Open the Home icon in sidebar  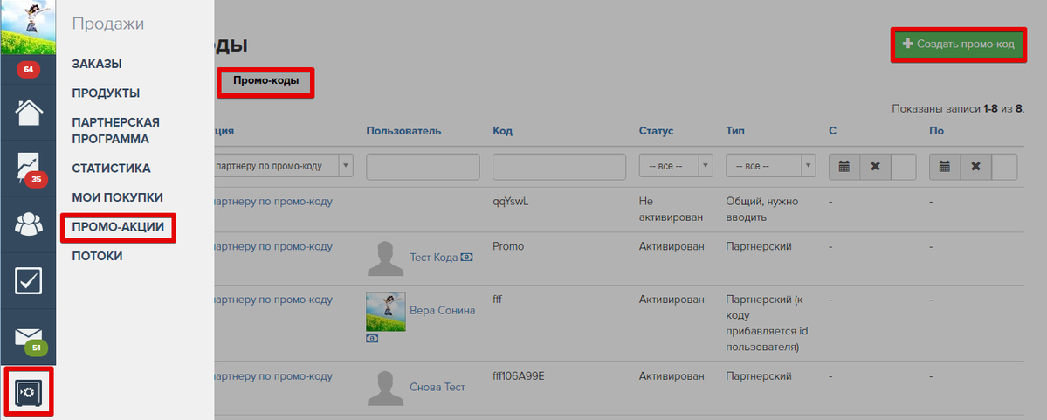coord(28,113)
